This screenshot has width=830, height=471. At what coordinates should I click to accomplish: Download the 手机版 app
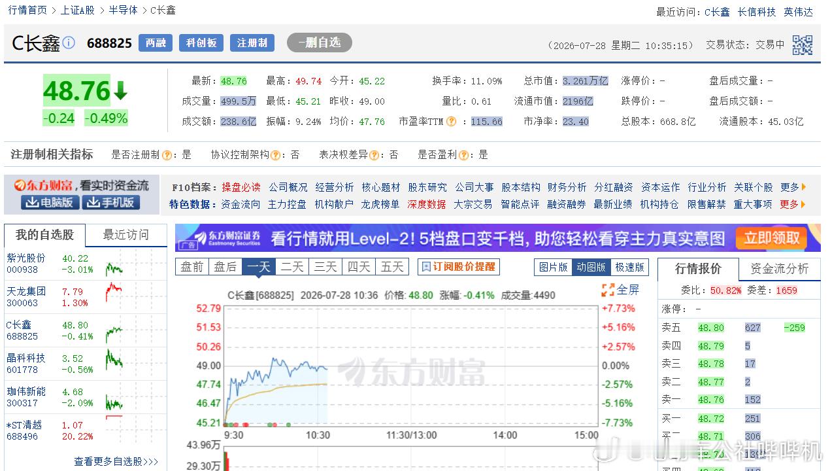point(111,203)
